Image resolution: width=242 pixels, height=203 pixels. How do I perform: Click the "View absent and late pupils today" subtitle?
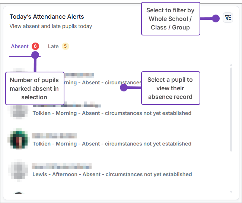coord(51,26)
